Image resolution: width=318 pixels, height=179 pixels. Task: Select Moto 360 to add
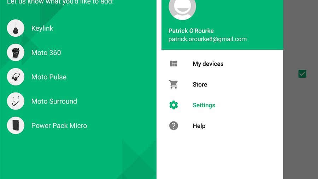pos(46,53)
